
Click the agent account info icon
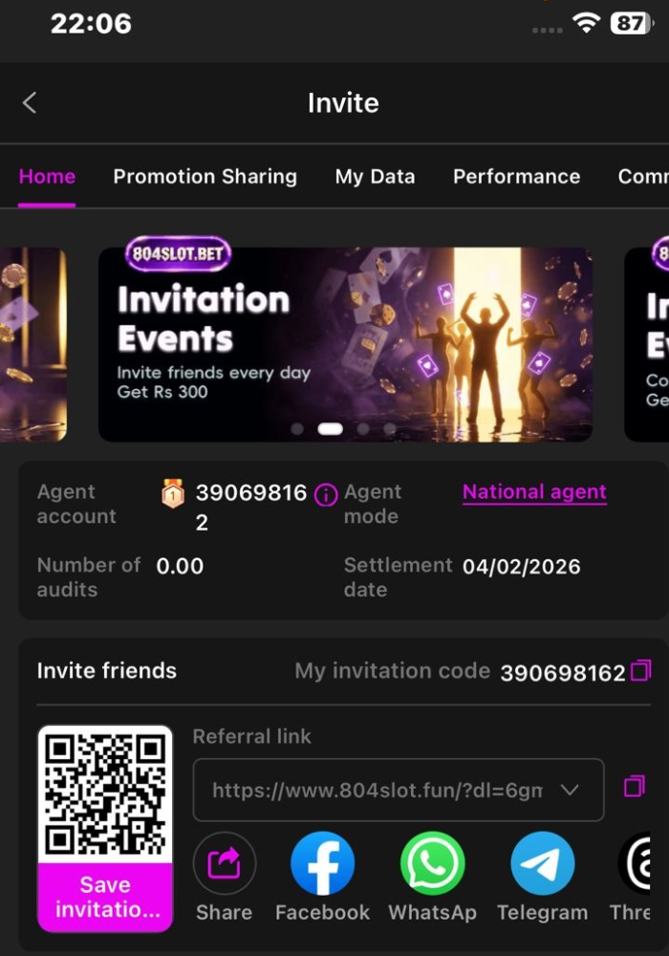pos(325,495)
